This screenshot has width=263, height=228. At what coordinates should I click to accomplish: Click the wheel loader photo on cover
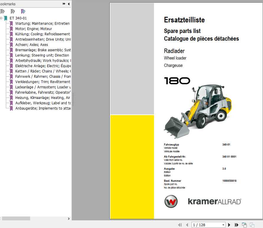tap(197, 111)
